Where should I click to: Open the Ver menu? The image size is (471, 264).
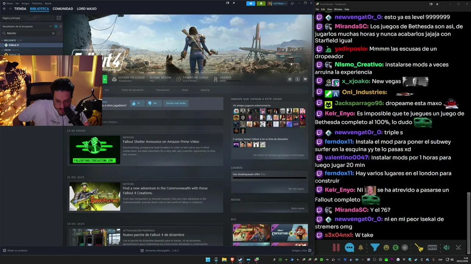tap(17, 3)
